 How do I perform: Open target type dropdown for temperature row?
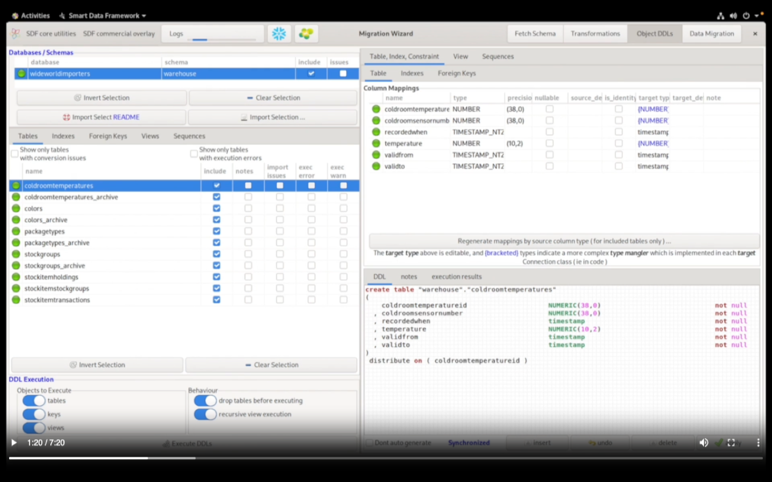[x=652, y=143]
